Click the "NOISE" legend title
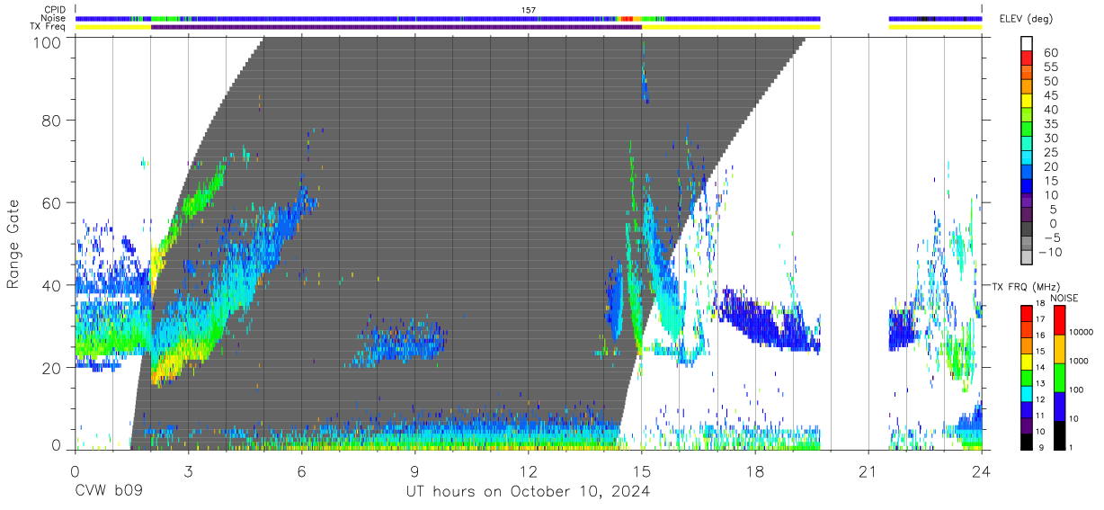Screen dimensions: 1104x510 1064,298
